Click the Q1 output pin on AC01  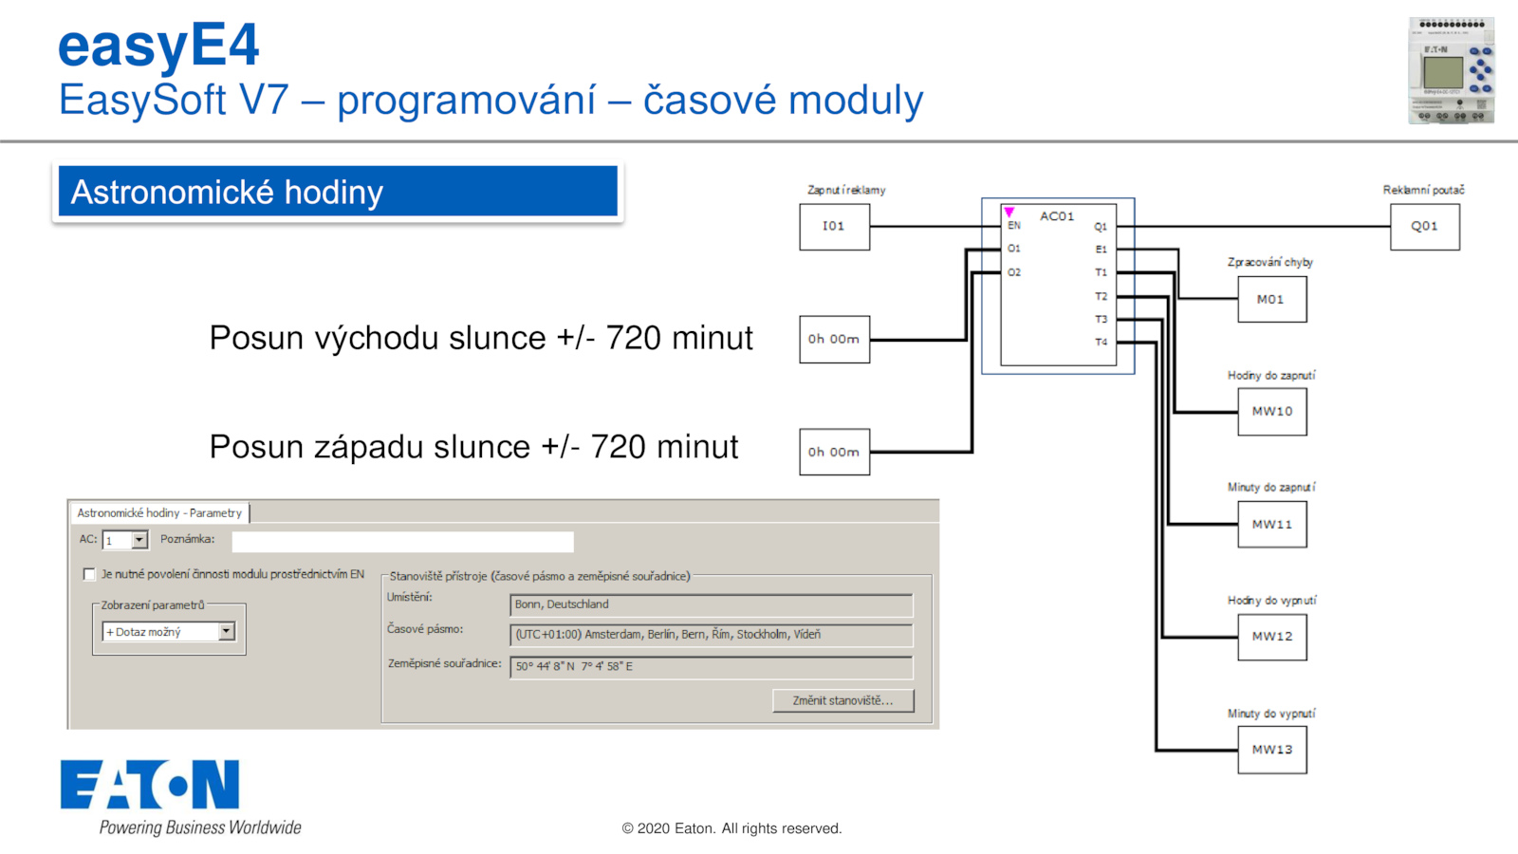(1101, 227)
